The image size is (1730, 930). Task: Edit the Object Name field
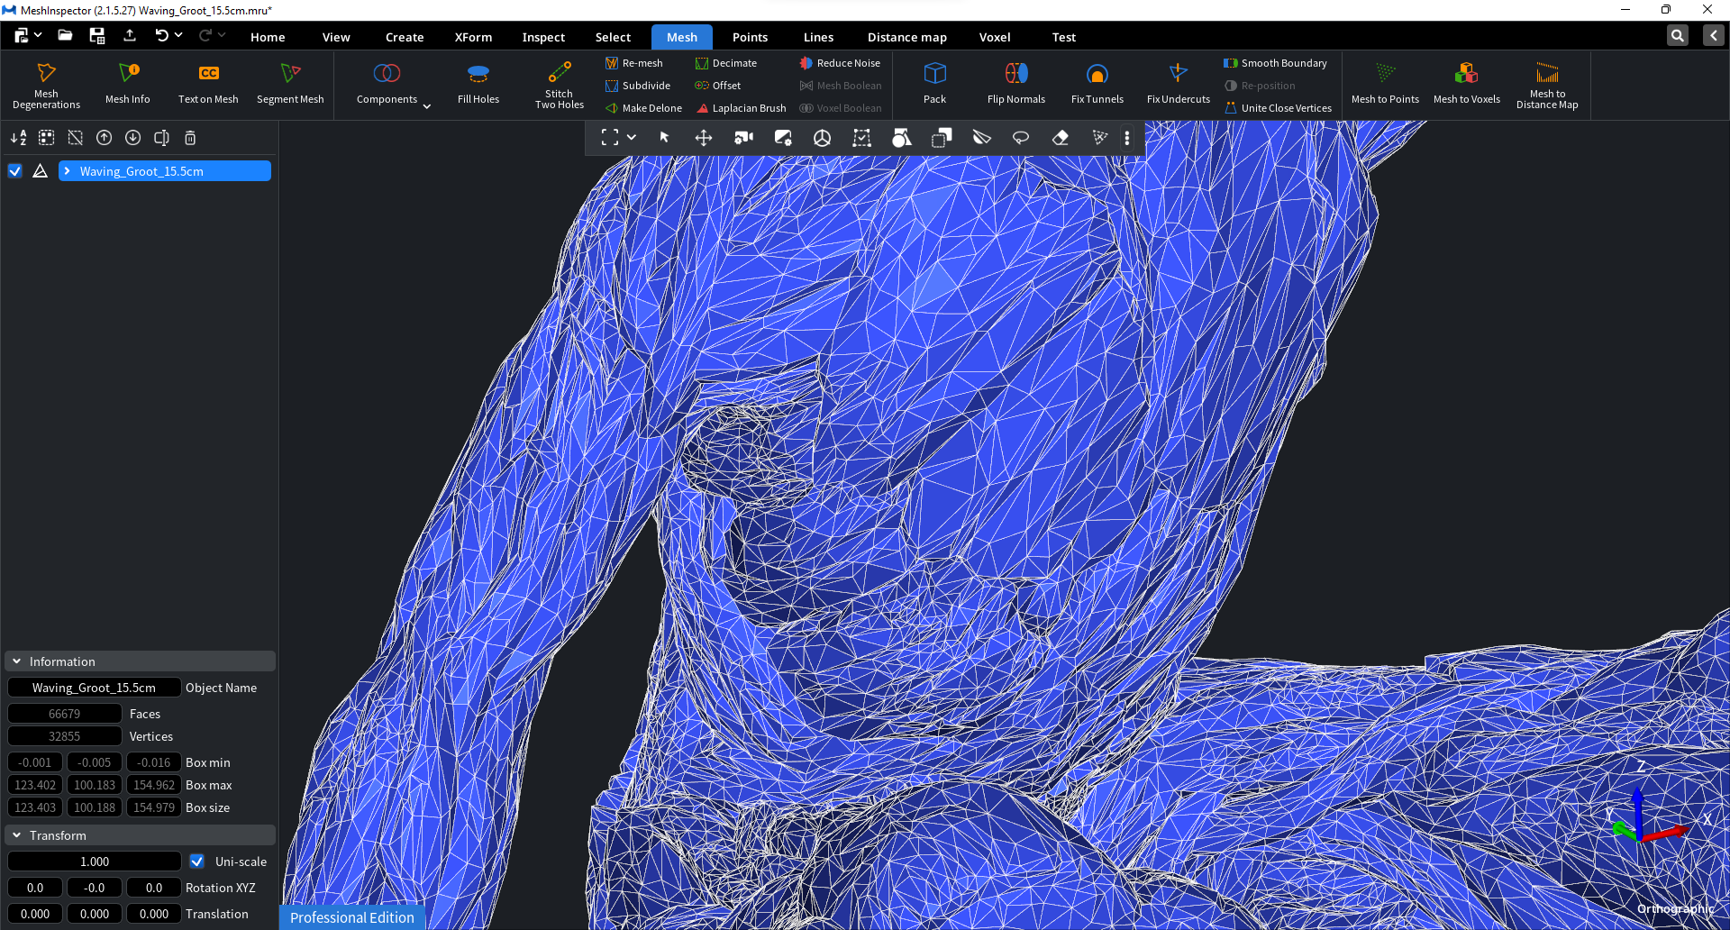tap(94, 687)
